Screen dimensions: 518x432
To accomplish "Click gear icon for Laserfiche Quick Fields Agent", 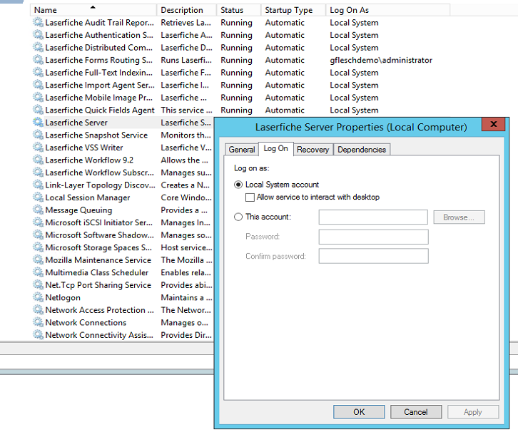I will [x=38, y=110].
